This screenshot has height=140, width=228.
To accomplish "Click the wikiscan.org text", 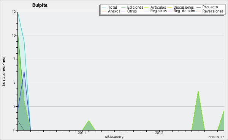I will pos(114,137).
